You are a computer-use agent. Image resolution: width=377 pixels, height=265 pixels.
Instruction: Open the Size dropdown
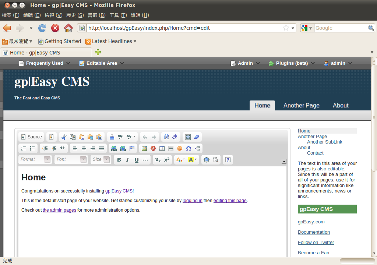click(101, 159)
